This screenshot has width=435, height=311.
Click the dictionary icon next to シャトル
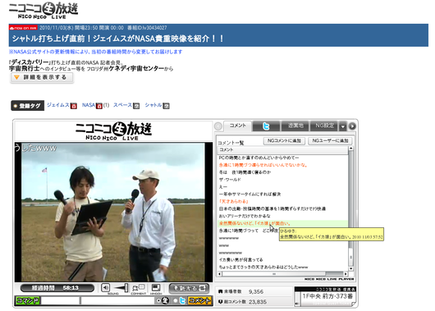166,106
